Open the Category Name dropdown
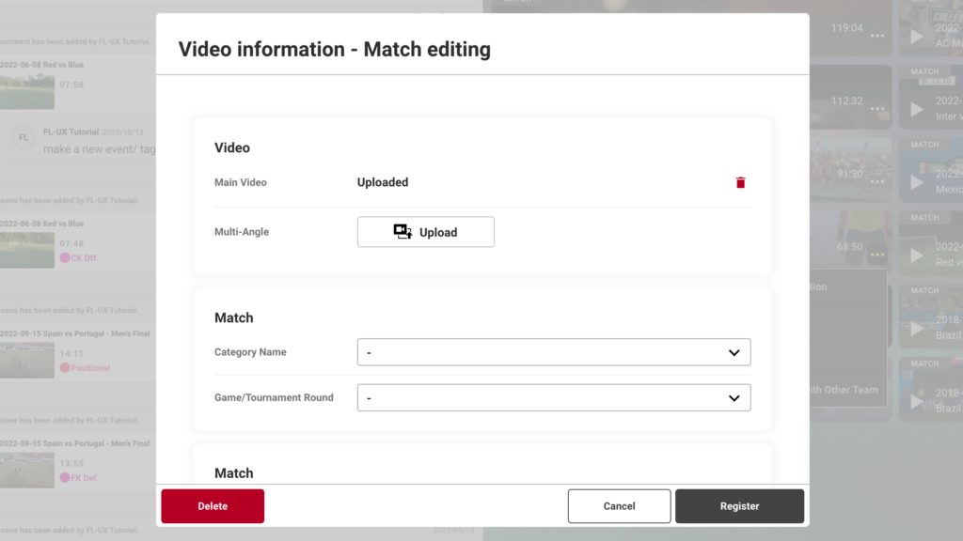 553,352
